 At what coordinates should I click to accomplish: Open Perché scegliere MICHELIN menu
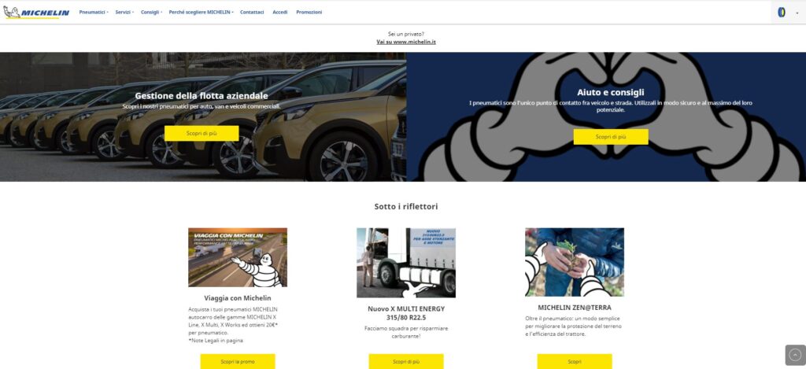click(201, 13)
